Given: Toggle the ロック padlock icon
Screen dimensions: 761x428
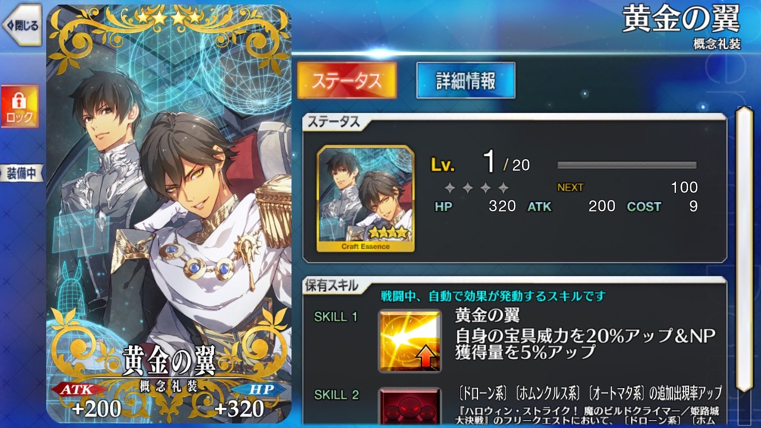Looking at the screenshot, I should click(20, 107).
